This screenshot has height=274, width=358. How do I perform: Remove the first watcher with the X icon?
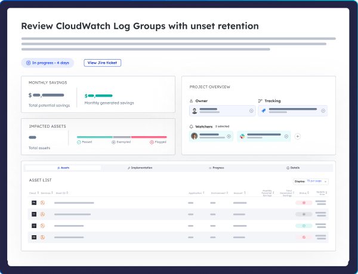pyautogui.click(x=228, y=136)
